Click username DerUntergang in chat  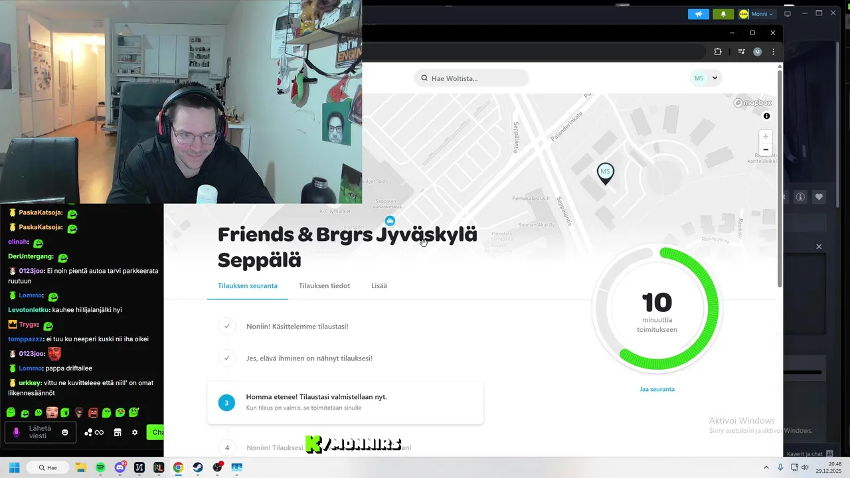(31, 257)
